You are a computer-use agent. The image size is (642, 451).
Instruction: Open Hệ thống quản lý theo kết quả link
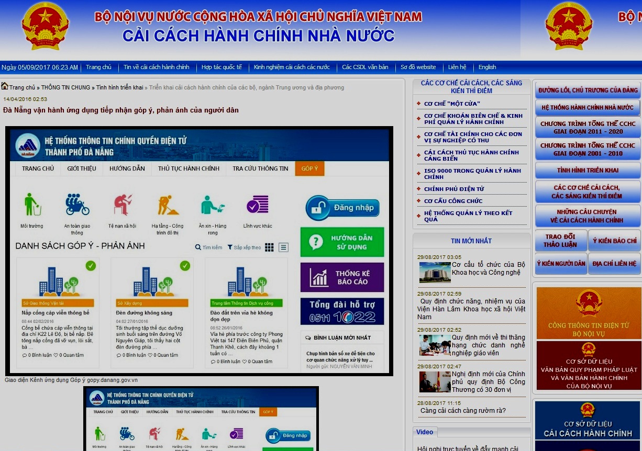(x=468, y=216)
